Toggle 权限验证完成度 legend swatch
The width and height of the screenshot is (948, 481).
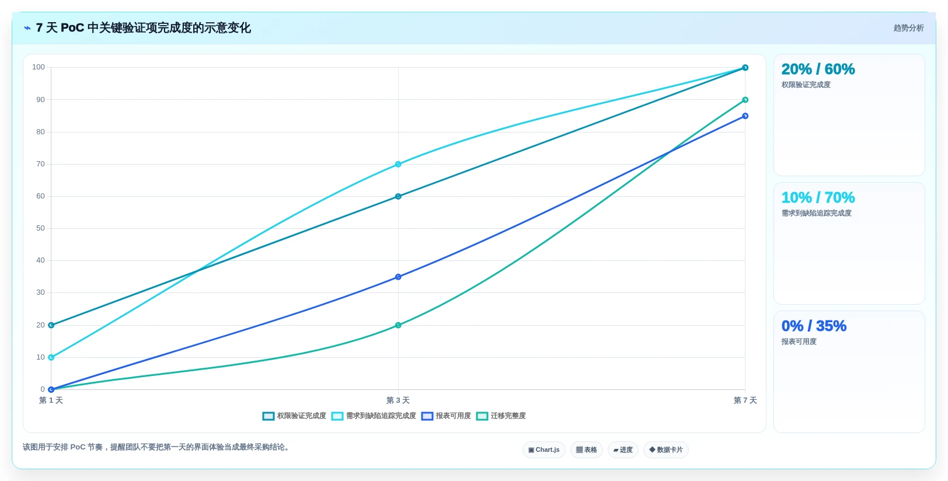(x=269, y=416)
